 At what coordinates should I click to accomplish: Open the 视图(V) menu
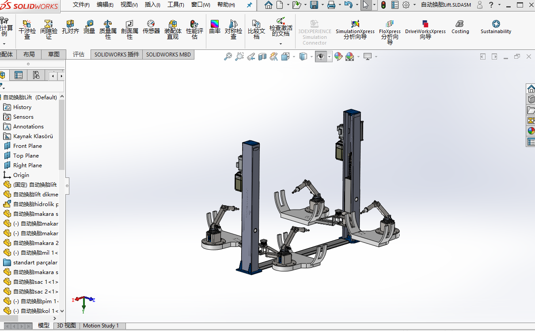[x=129, y=5]
